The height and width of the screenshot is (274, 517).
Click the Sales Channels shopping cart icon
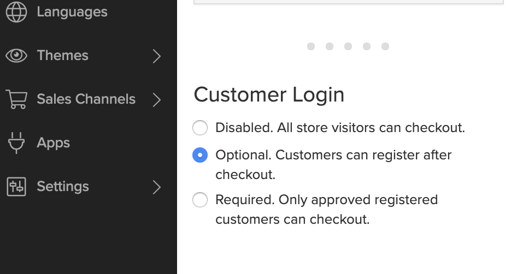point(16,99)
